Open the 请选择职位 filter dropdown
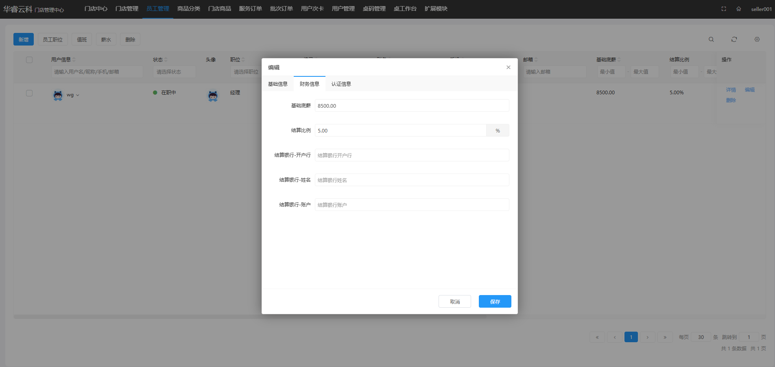Viewport: 775px width, 367px height. (x=246, y=72)
